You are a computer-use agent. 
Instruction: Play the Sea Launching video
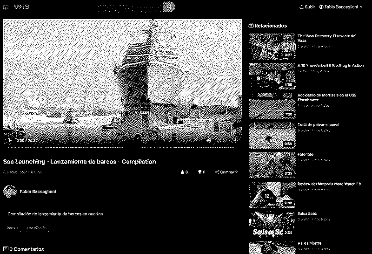[8, 140]
